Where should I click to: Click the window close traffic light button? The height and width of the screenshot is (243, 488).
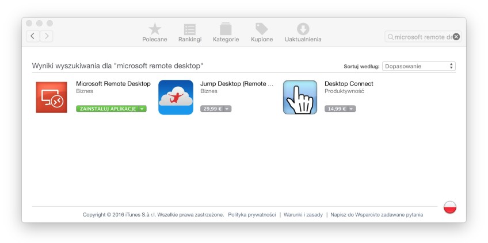click(x=29, y=24)
